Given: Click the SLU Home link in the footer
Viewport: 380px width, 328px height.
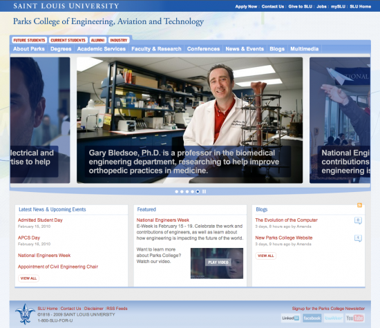Looking at the screenshot, I should point(48,309).
